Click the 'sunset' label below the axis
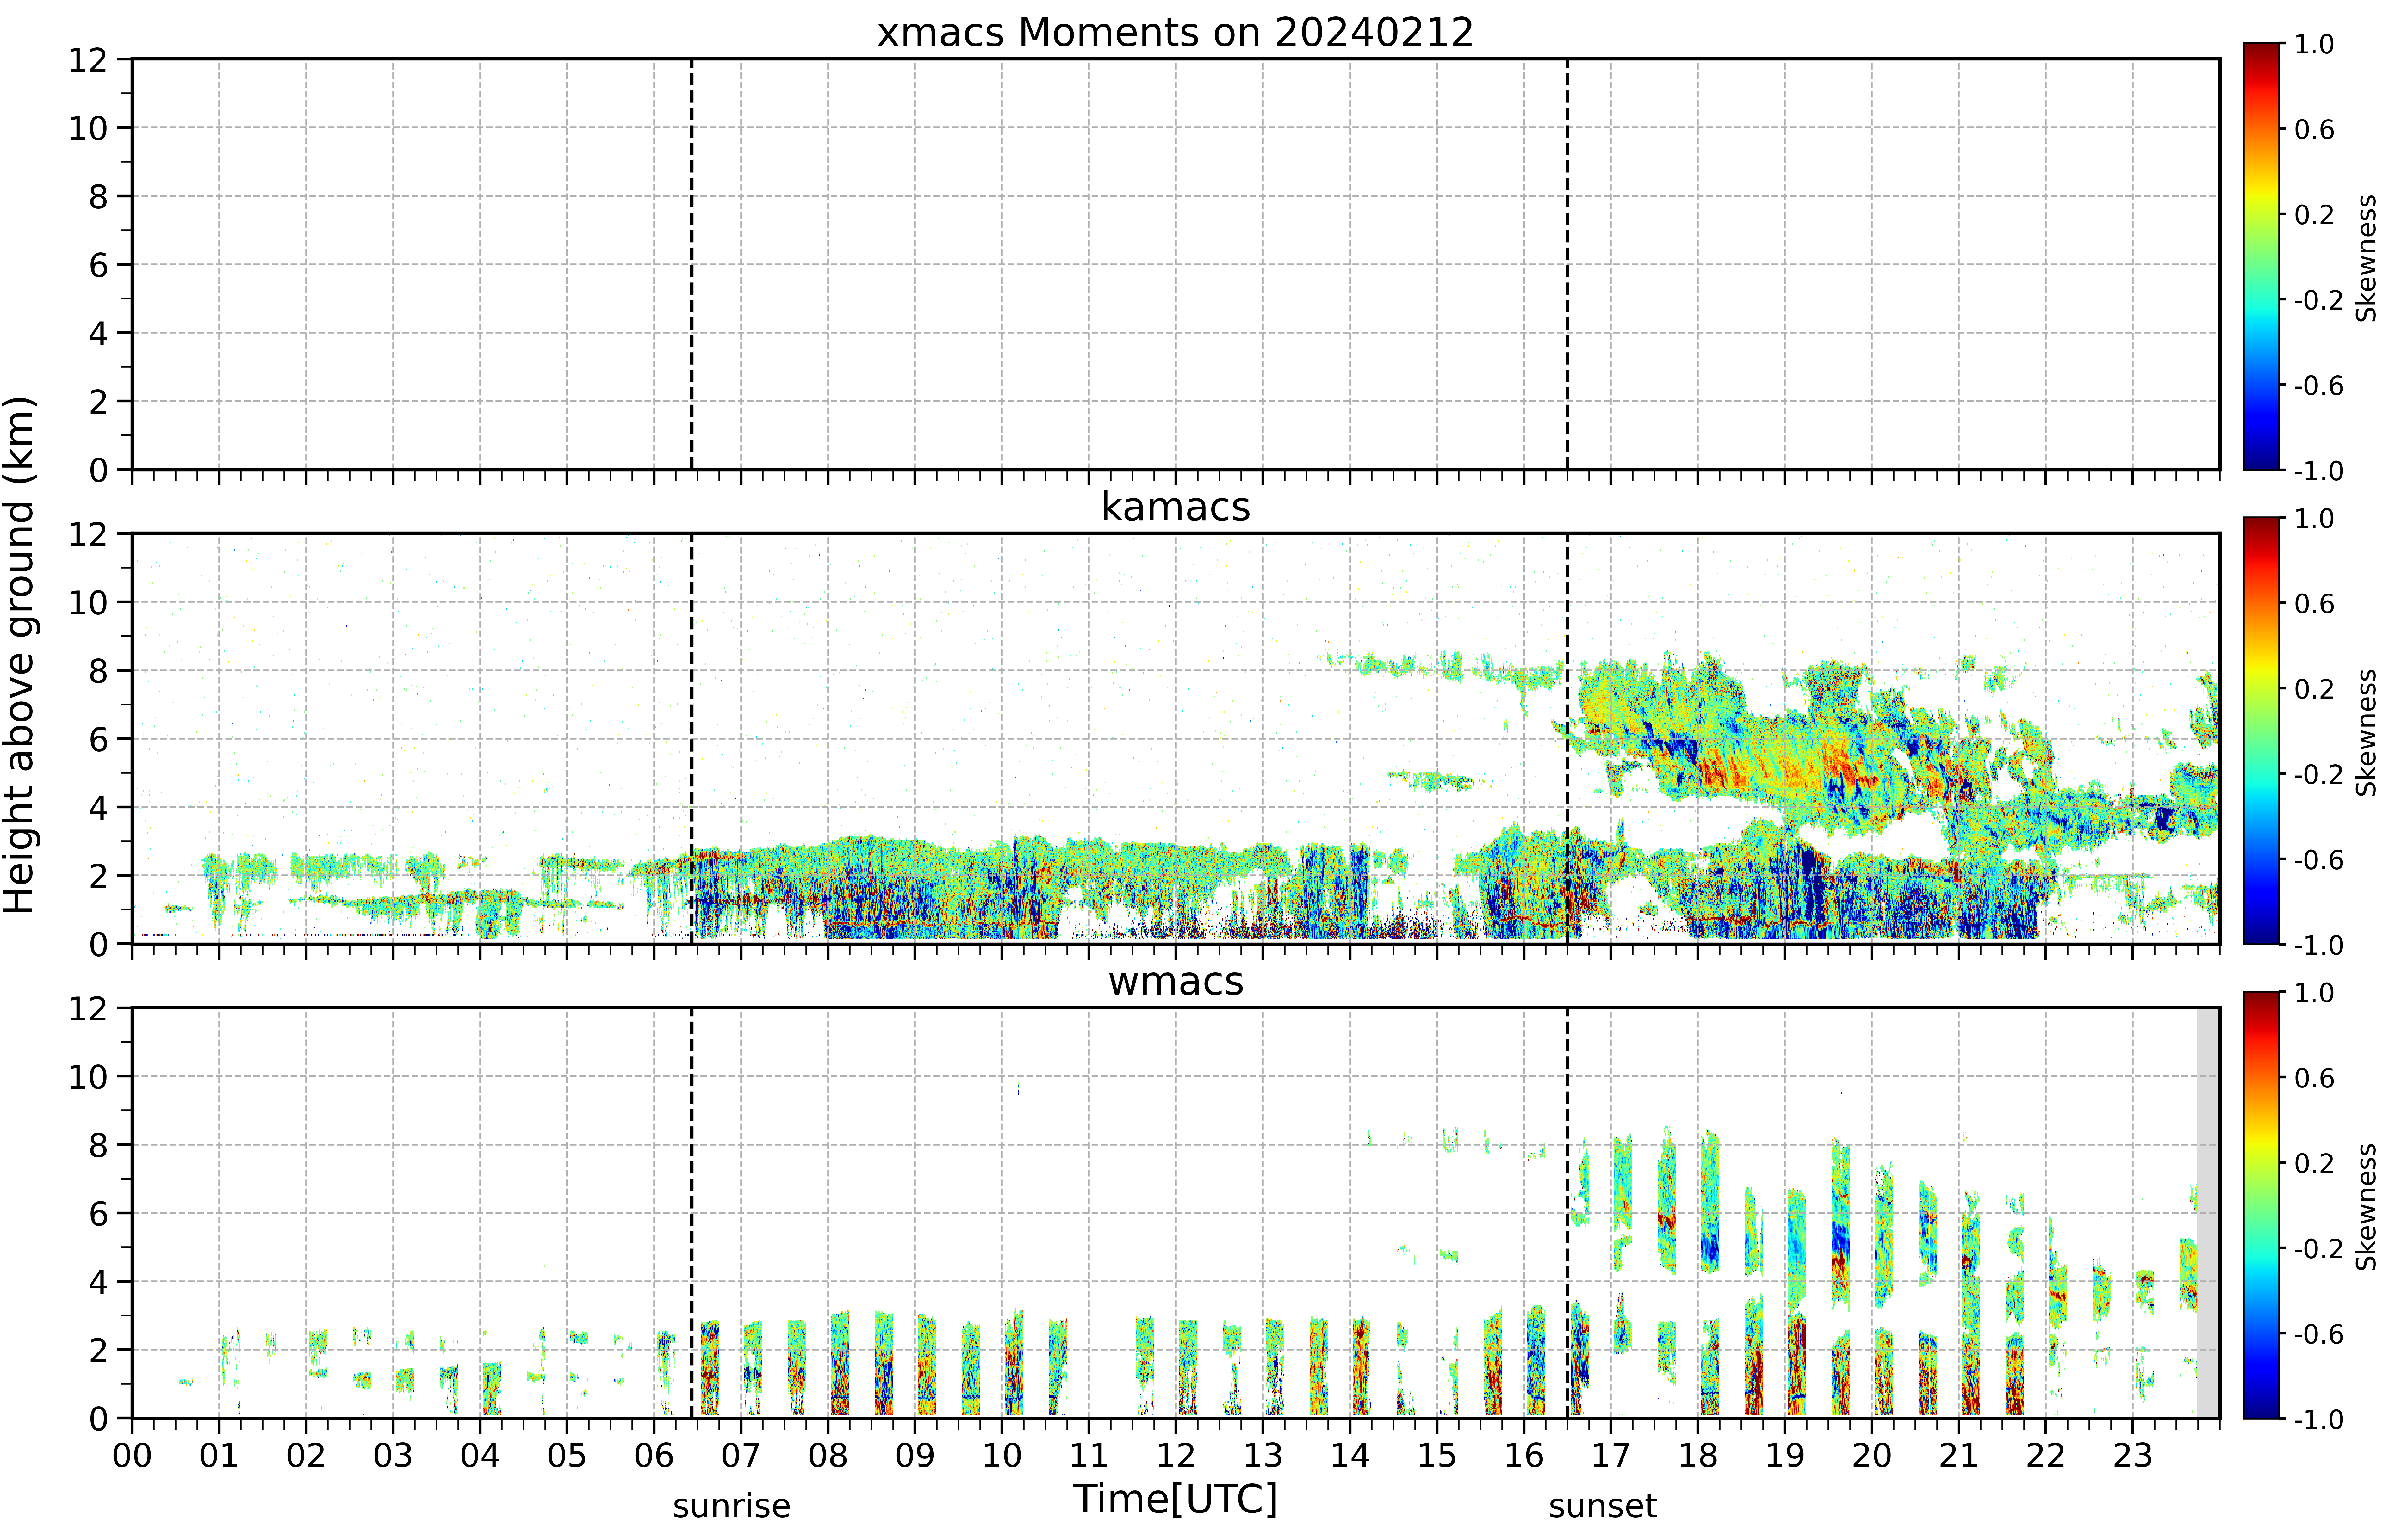The image size is (2395, 1540). [x=1603, y=1506]
